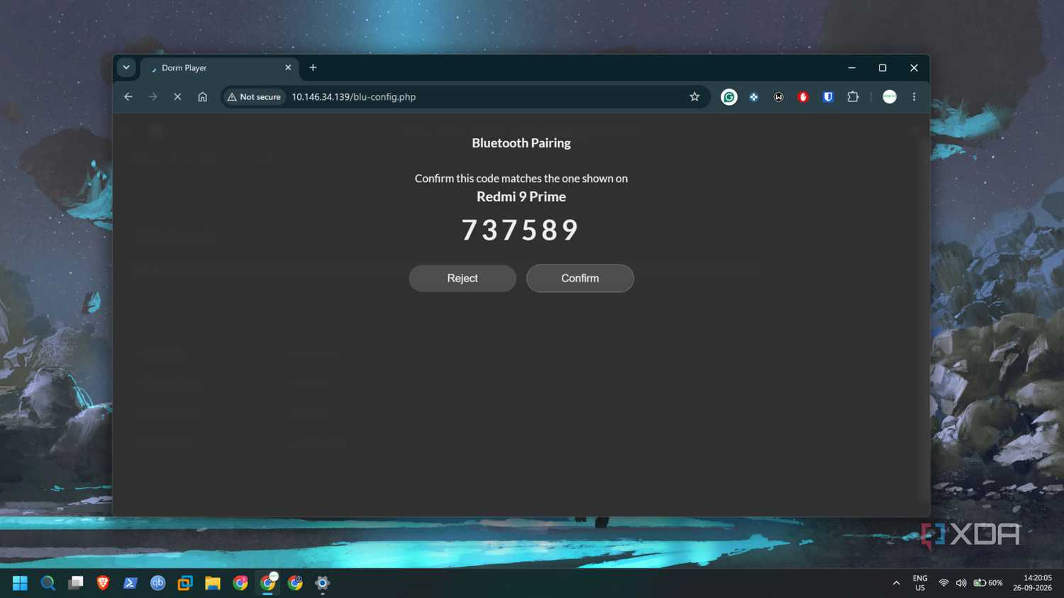Open the clock and date panel
The width and height of the screenshot is (1064, 598).
pos(1032,583)
